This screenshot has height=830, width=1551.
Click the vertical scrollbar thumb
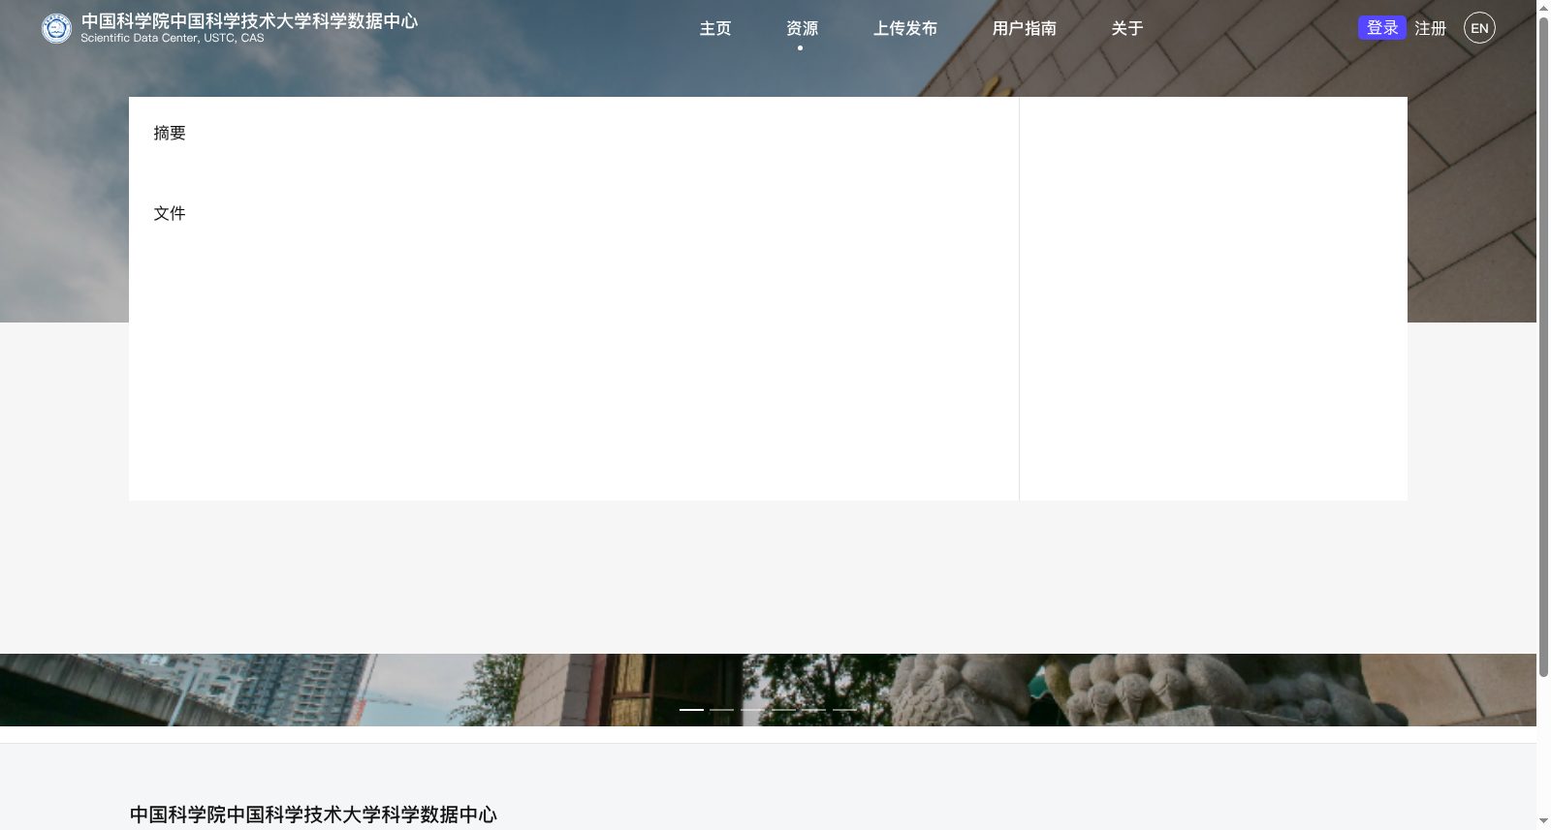(1543, 346)
